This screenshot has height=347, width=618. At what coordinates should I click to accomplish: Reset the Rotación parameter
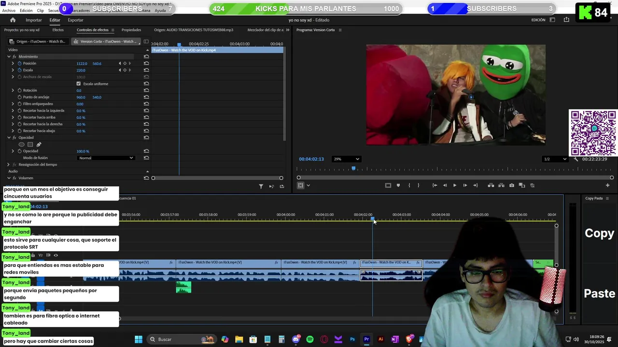pyautogui.click(x=146, y=91)
